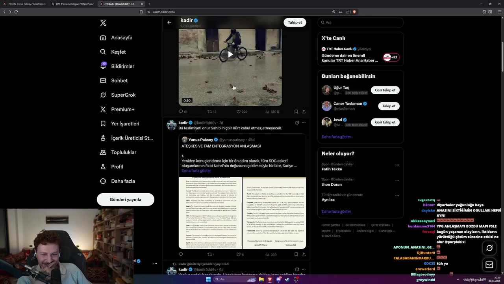Open Sohbet messages
This screenshot has height=284, width=504.
tap(114, 80)
